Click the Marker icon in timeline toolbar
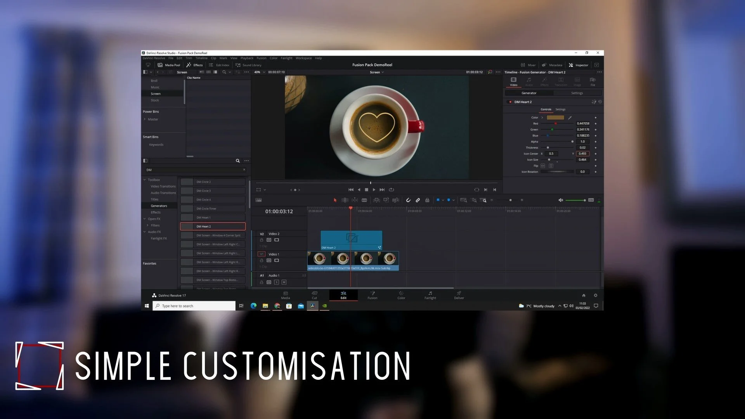This screenshot has width=745, height=419. [449, 200]
